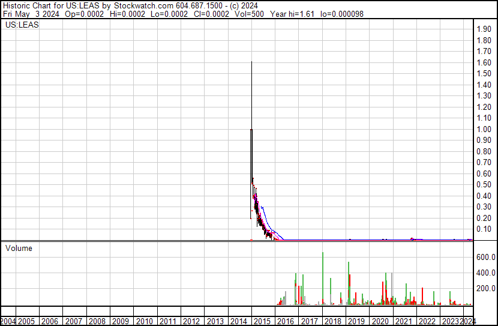Image resolution: width=498 pixels, height=326 pixels.
Task: Click the 2010 year label on time axis
Action: coord(145,321)
